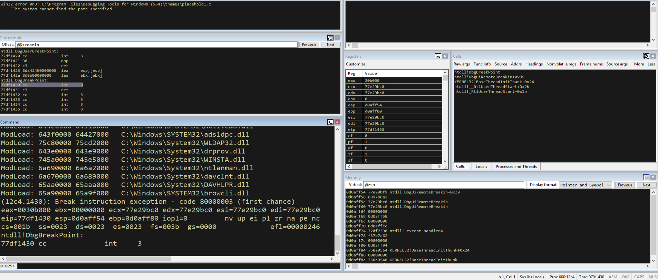This screenshot has height=280, width=658.
Task: Toggle Source in Calls toolbar
Action: pyautogui.click(x=501, y=64)
